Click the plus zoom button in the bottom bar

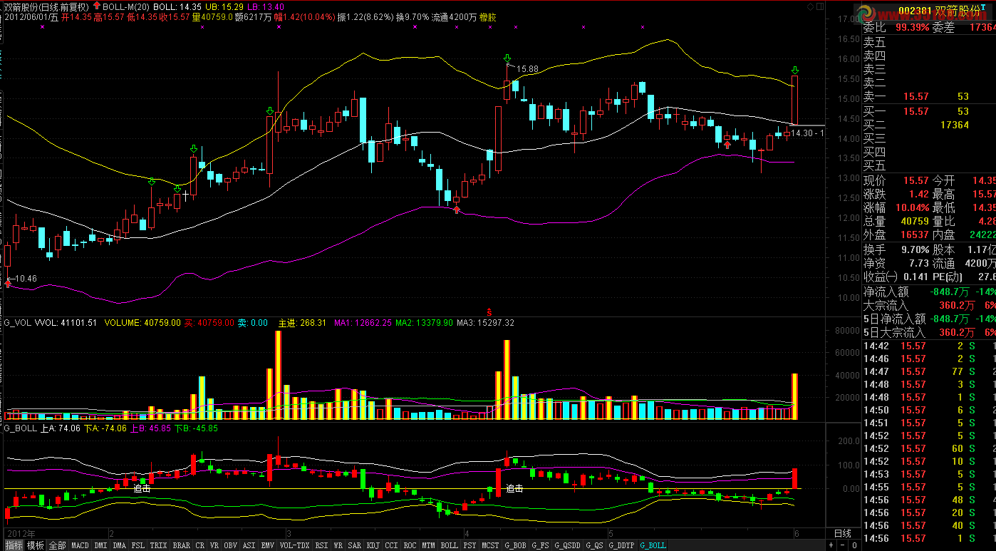click(x=830, y=545)
